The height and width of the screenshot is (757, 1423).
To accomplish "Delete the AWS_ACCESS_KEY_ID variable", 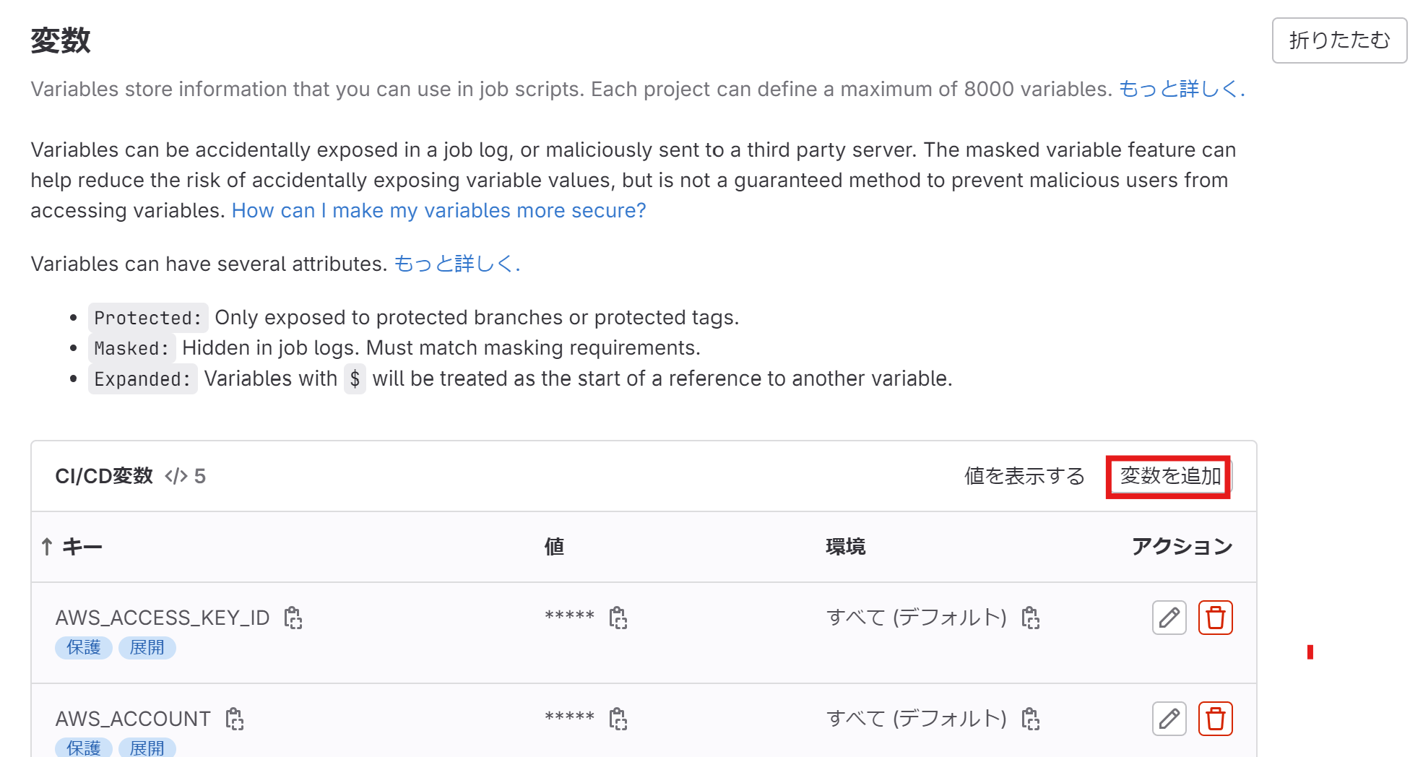I will 1216,618.
